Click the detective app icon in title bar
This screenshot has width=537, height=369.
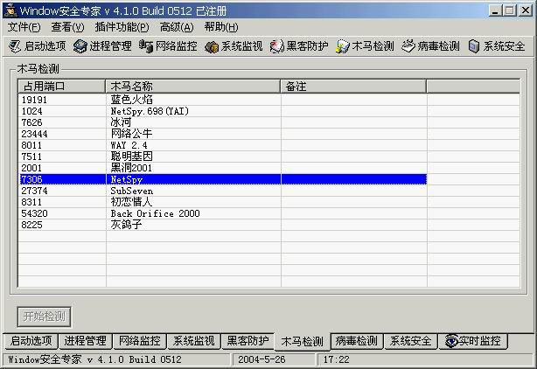coord(10,10)
